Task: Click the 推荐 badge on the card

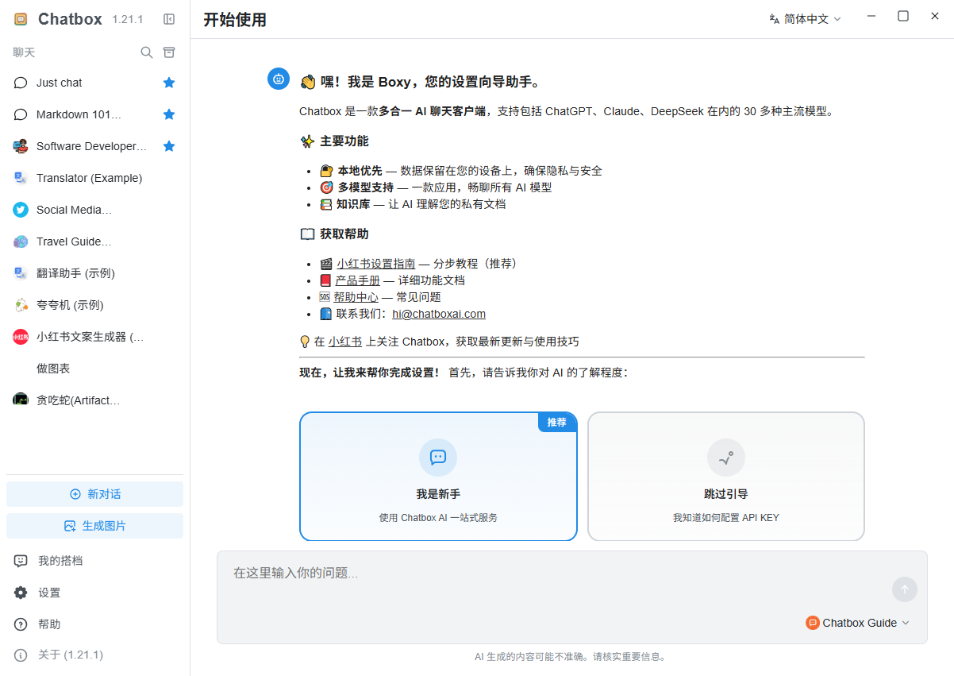Action: 557,423
